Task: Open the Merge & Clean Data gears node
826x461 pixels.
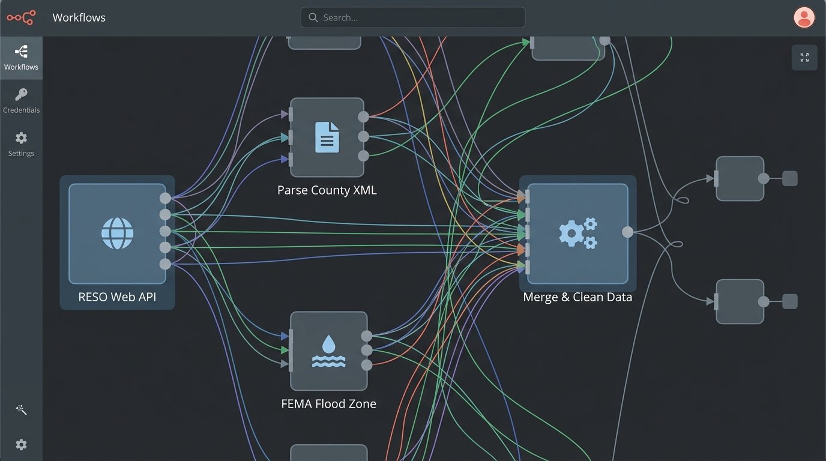Action: pyautogui.click(x=577, y=234)
